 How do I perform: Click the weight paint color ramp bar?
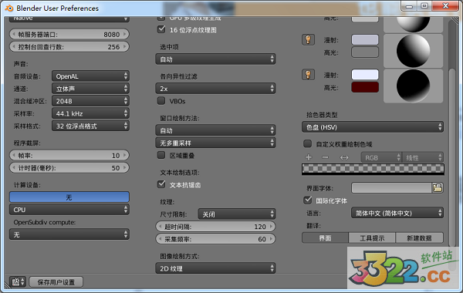coord(373,169)
